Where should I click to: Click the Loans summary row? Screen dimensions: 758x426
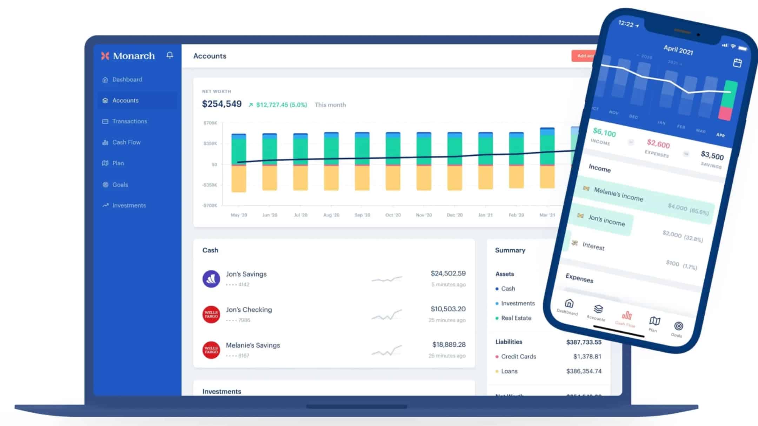click(x=548, y=371)
